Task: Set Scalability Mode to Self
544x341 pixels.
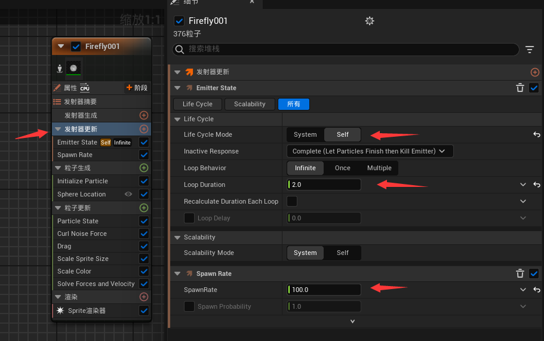Action: click(x=342, y=253)
